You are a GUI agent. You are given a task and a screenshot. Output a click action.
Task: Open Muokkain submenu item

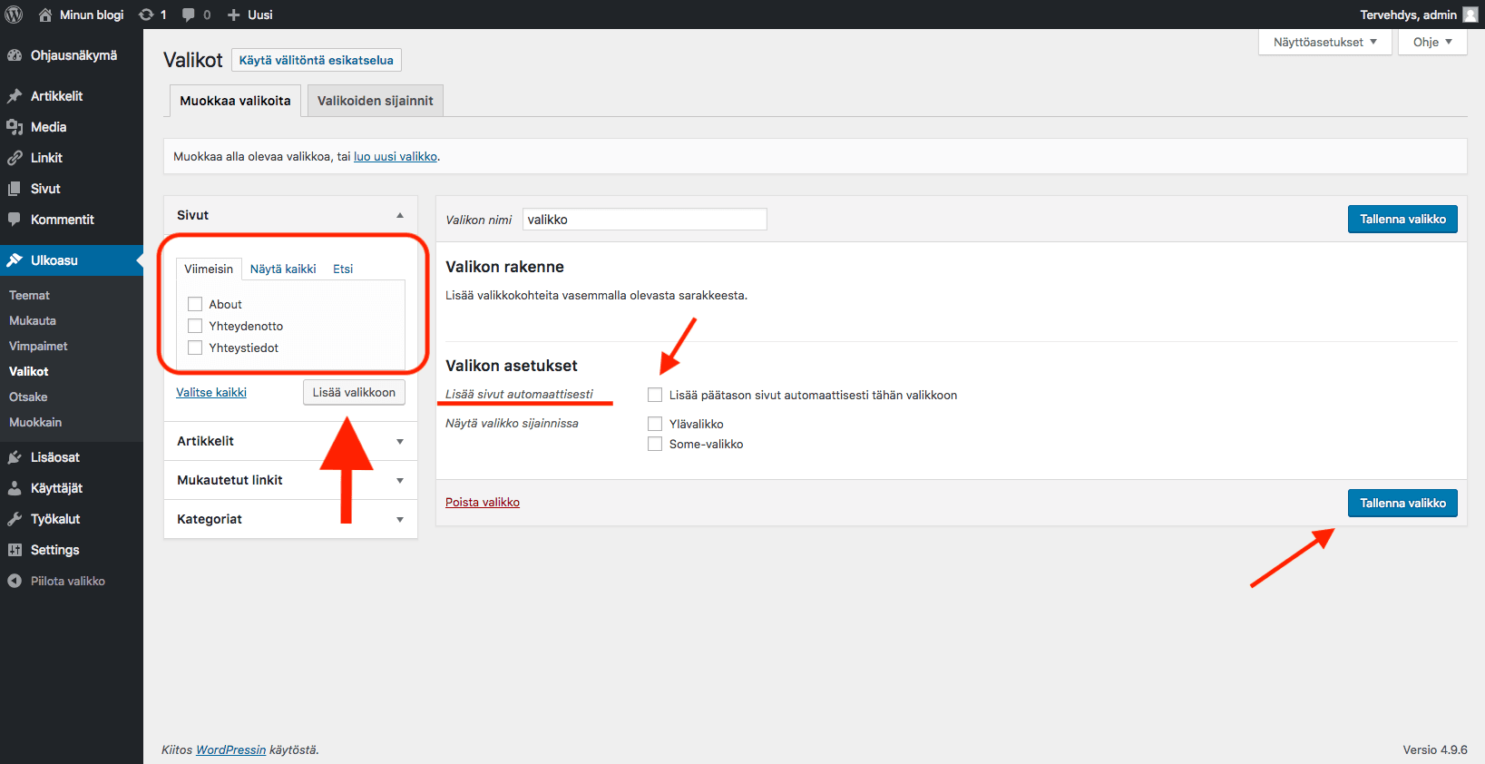coord(35,422)
